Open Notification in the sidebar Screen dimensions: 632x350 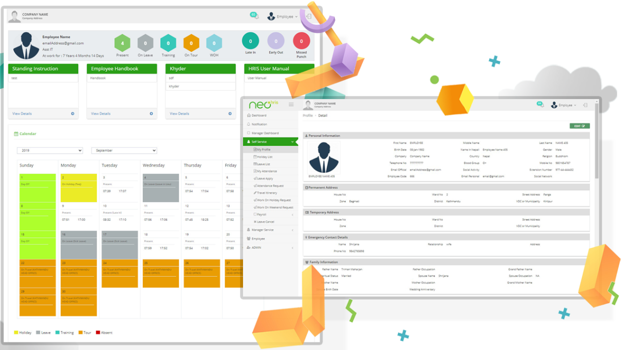click(259, 124)
